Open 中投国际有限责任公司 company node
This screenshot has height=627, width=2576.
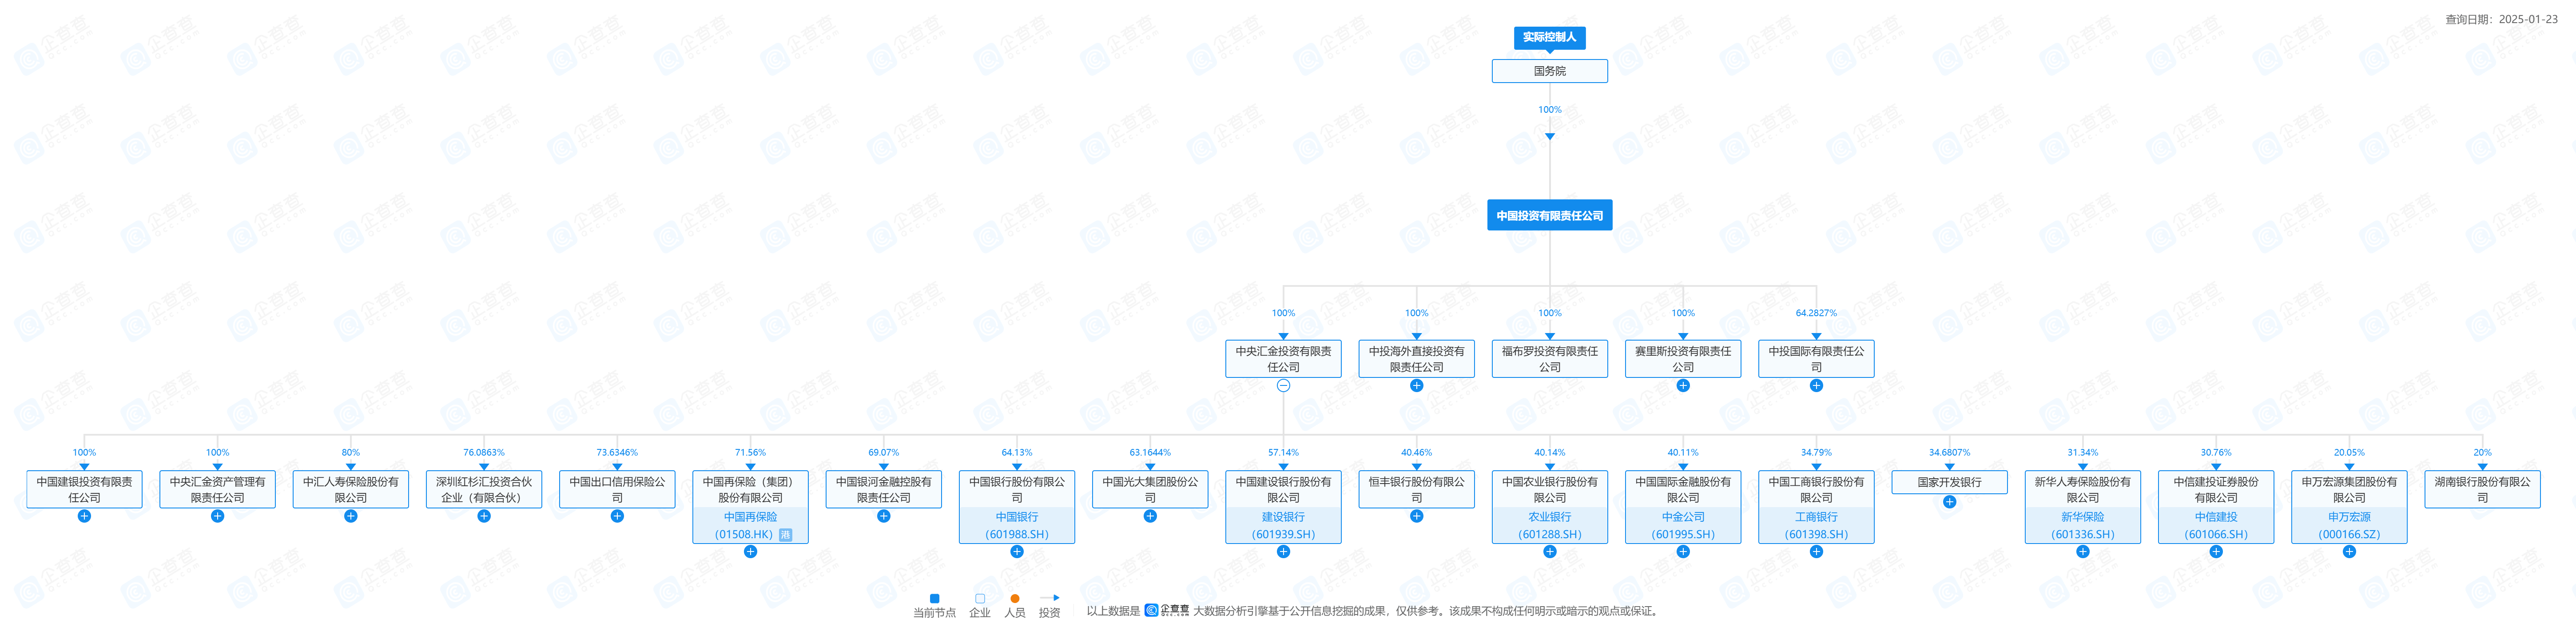(x=1816, y=359)
